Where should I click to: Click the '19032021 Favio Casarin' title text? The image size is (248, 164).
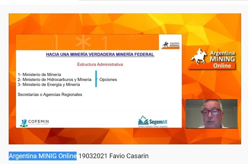tap(113, 156)
